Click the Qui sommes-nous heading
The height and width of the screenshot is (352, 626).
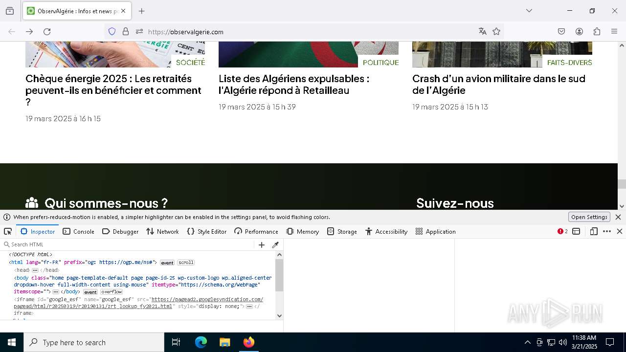point(106,203)
